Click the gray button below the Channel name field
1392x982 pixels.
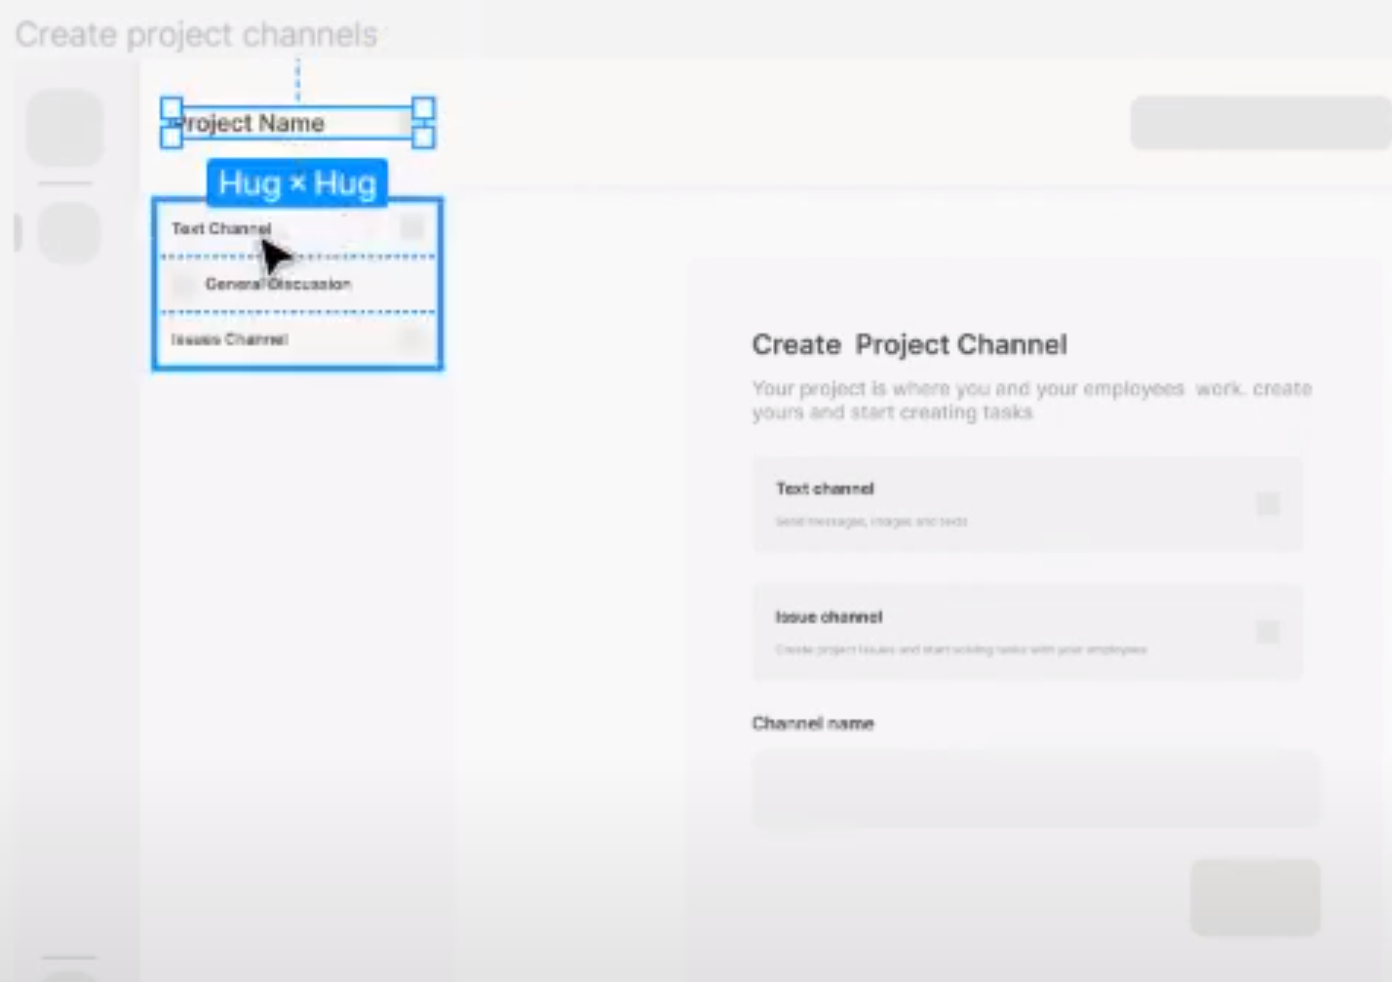tap(1256, 898)
